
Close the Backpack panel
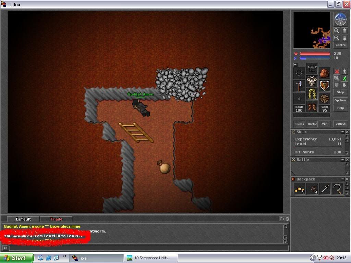click(347, 179)
